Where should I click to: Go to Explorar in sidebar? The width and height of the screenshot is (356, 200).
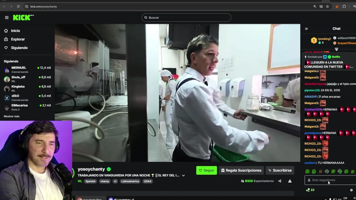(18, 39)
